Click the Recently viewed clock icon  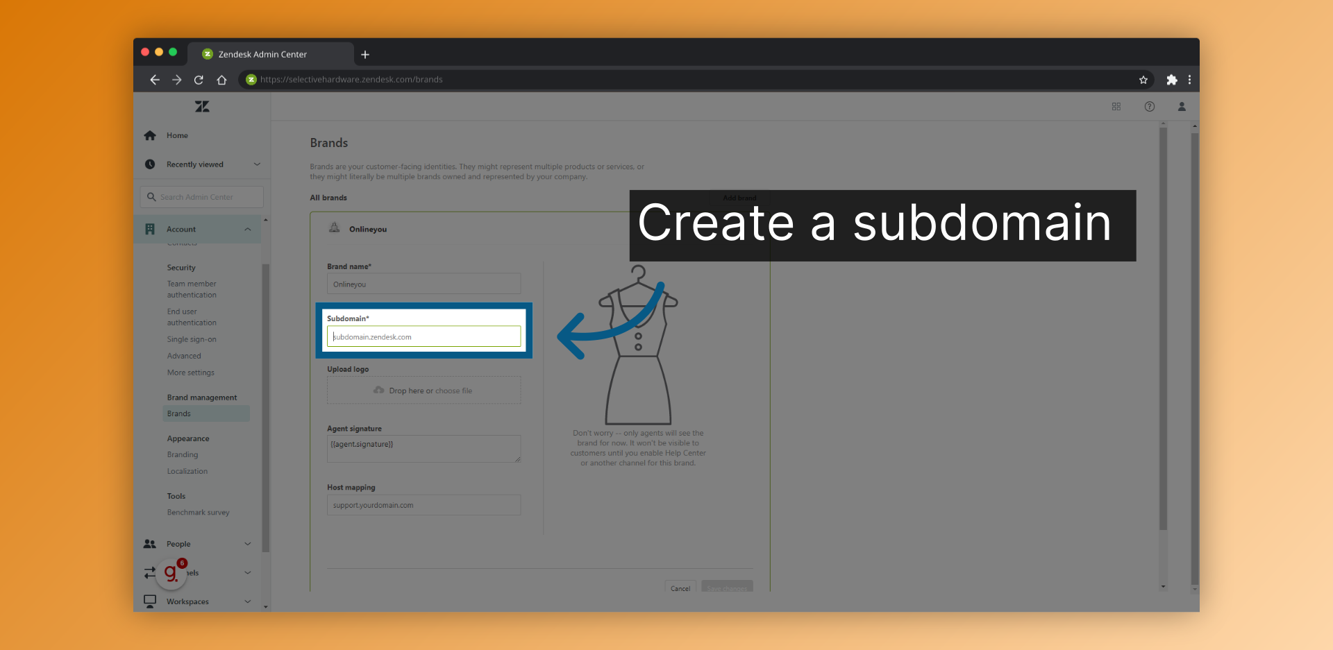click(150, 164)
